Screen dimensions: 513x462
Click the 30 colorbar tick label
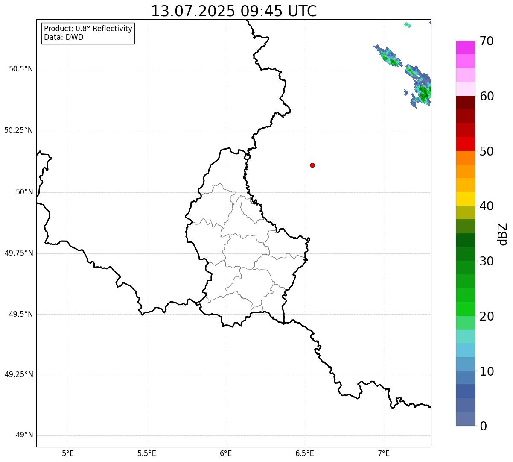tap(486, 261)
